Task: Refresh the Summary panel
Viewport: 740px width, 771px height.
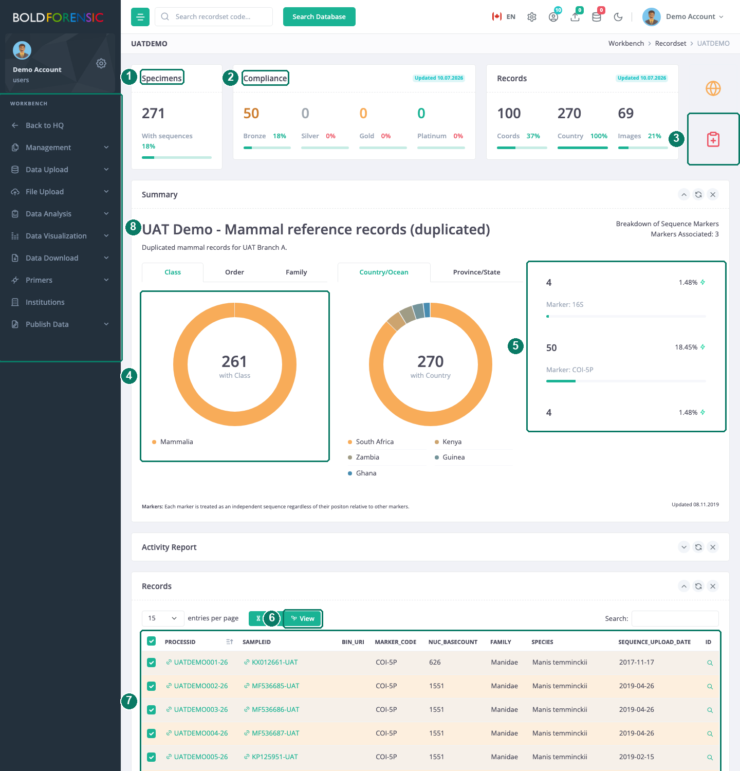Action: click(698, 194)
